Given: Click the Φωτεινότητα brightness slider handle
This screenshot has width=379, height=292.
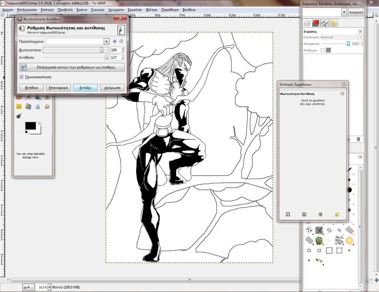Looking at the screenshot, I should (102, 50).
